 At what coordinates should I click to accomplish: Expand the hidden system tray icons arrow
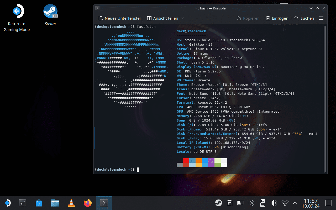point(295,203)
